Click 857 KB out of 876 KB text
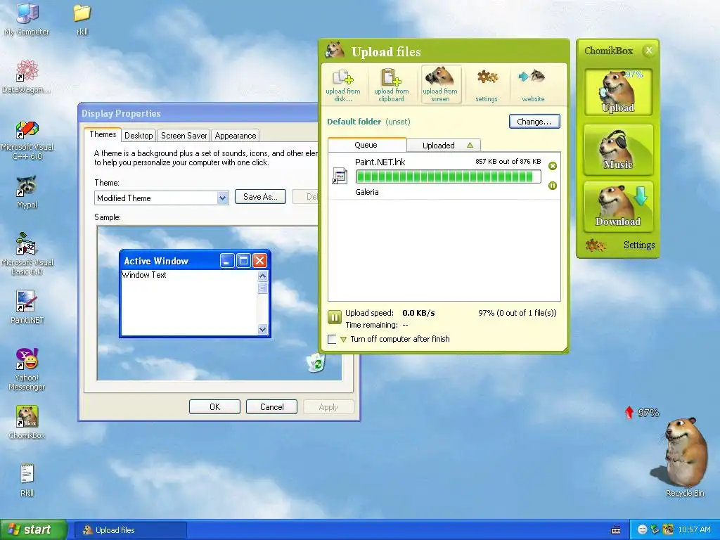The width and height of the screenshot is (720, 540). pos(508,161)
